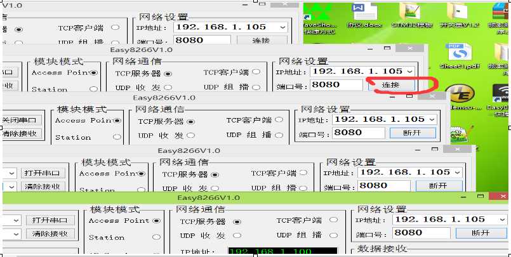Image resolution: width=511 pixels, height=257 pixels.
Task: Choose TCP客户端 in the window with 关闭串口
Action: coord(279,119)
